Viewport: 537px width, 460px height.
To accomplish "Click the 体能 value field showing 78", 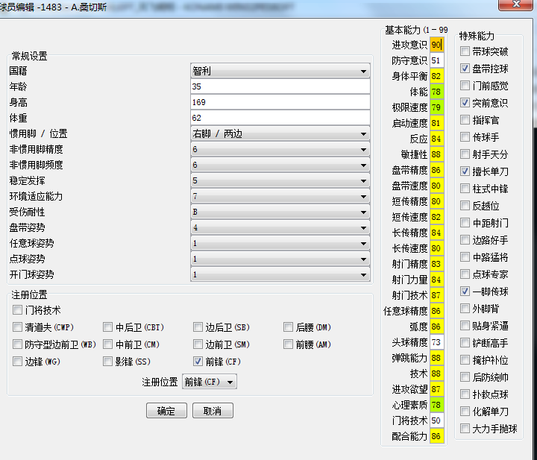I will pos(436,92).
